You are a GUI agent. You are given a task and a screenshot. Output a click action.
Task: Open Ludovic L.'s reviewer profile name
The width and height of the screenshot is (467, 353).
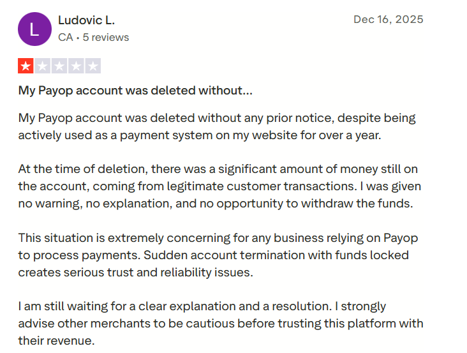tap(86, 20)
